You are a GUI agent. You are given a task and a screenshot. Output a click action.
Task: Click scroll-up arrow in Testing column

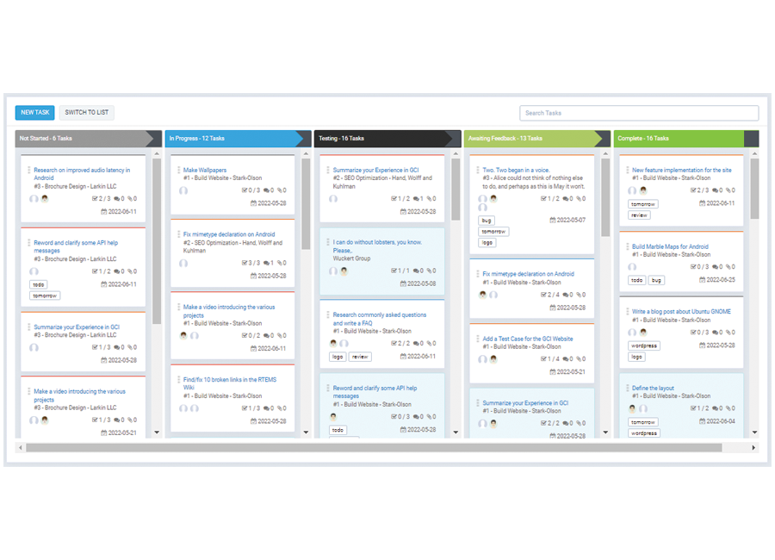point(456,154)
